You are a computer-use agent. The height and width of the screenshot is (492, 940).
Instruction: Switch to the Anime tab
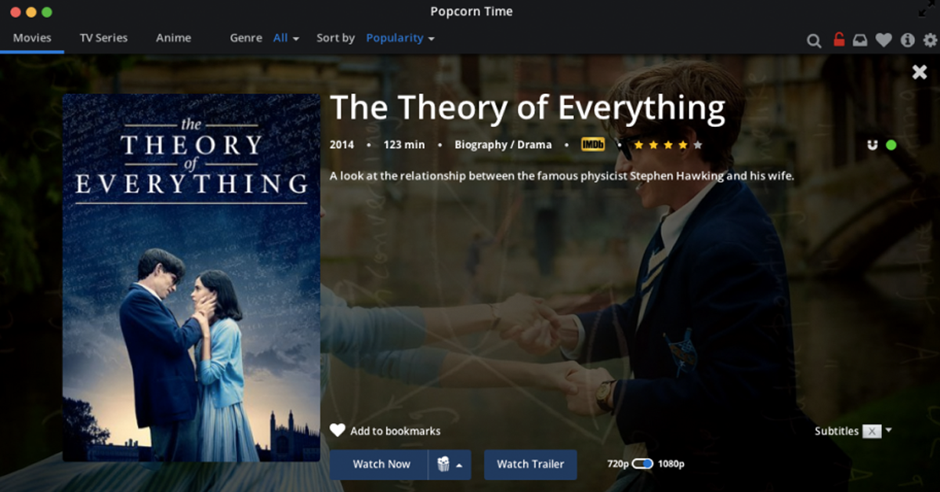click(173, 38)
